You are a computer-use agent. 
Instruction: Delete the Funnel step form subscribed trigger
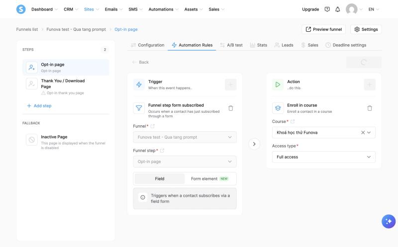click(230, 108)
